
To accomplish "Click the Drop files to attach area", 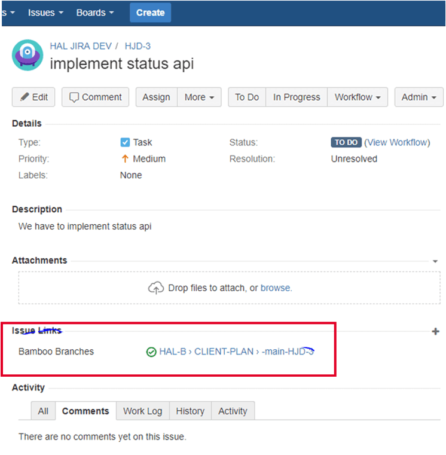I will [x=229, y=288].
